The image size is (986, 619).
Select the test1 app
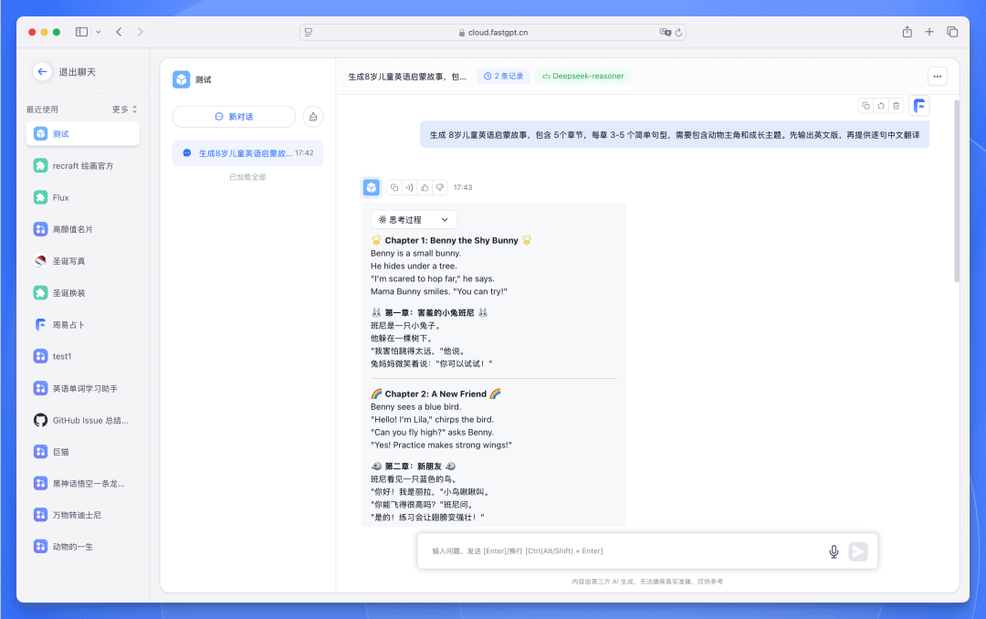coord(82,356)
